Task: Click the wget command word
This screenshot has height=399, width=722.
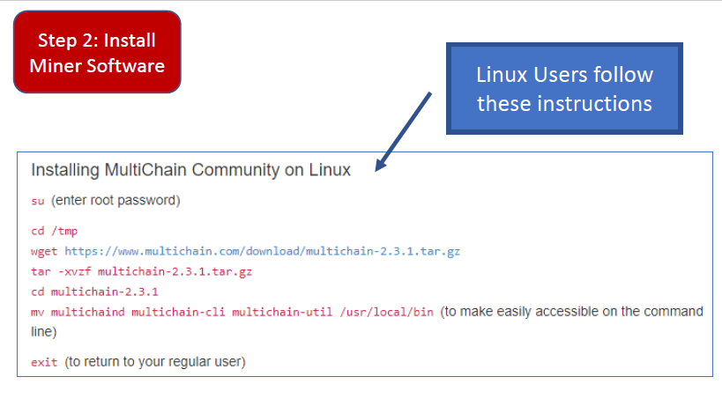Action: click(x=44, y=251)
